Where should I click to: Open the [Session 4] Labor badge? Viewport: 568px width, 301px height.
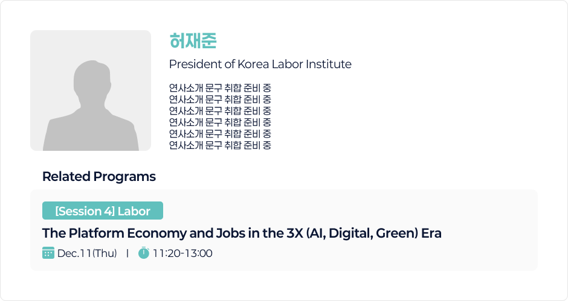coord(103,211)
